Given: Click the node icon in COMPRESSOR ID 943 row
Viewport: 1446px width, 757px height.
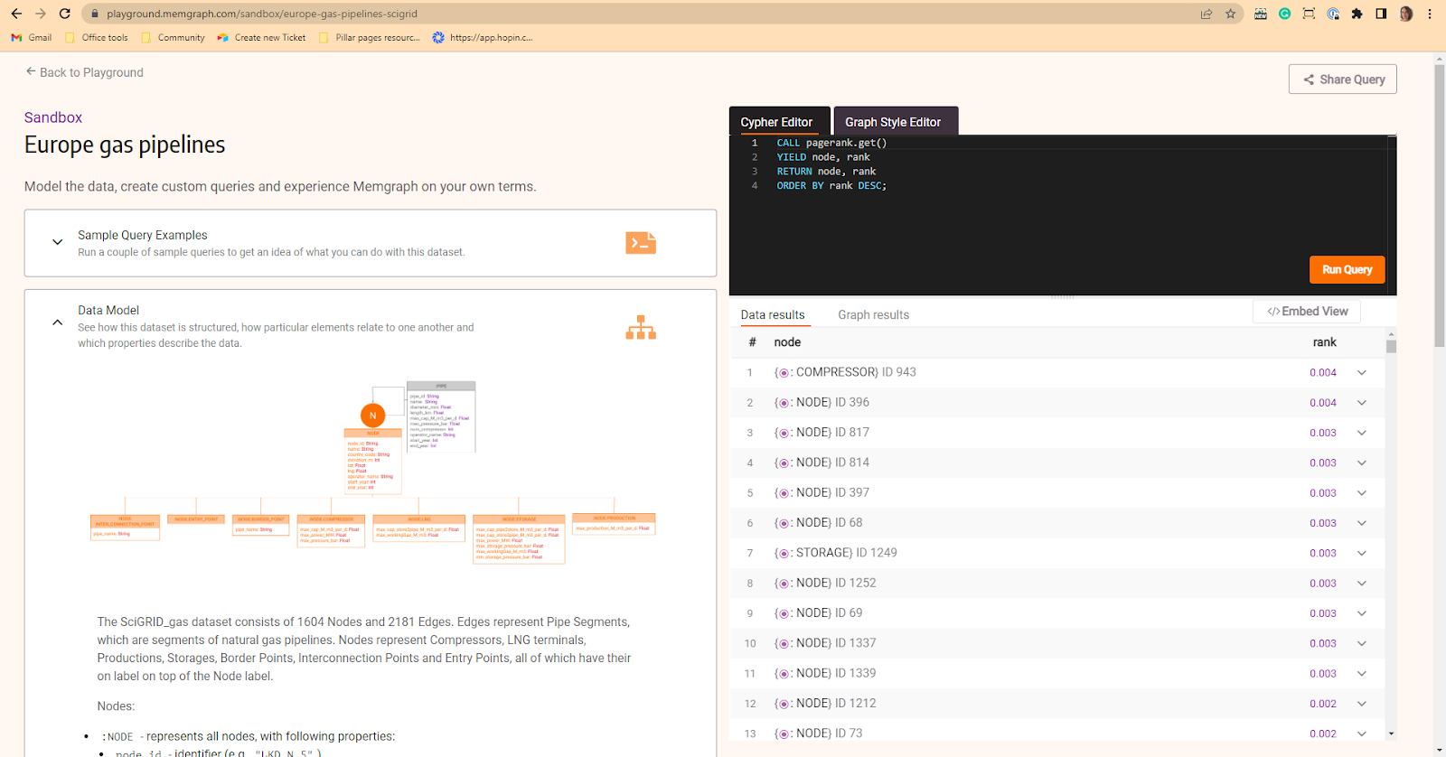Looking at the screenshot, I should 783,373.
